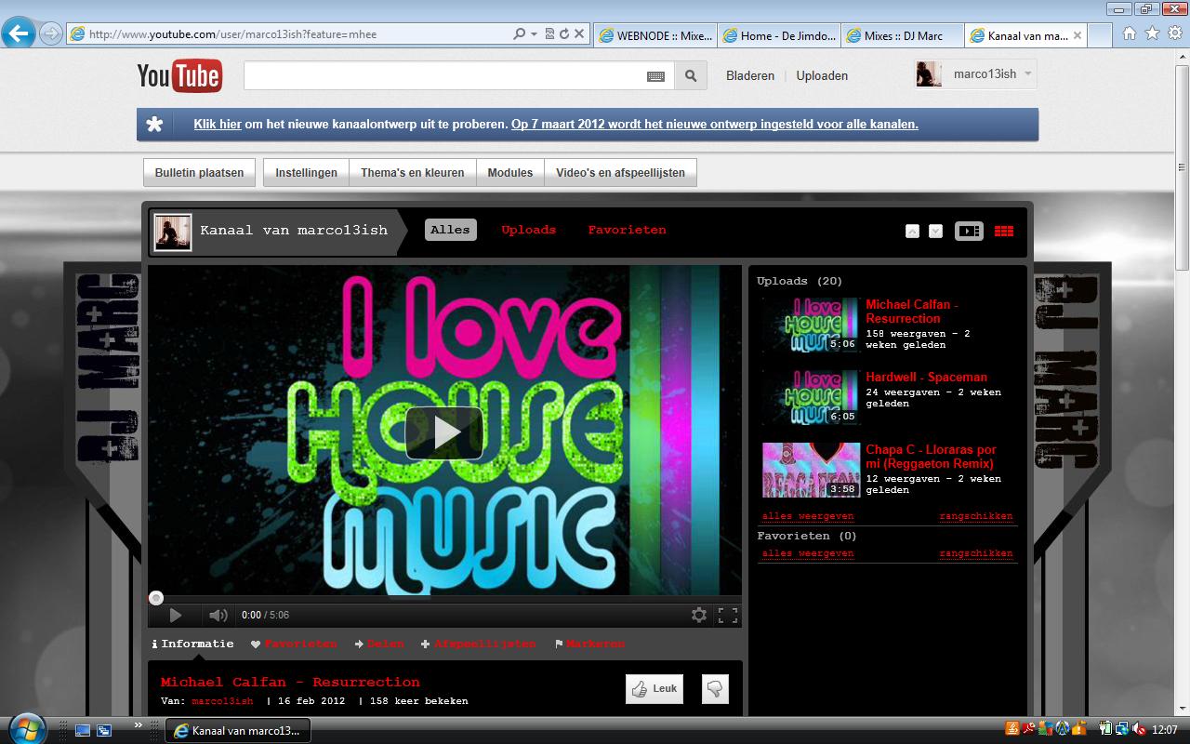Viewport: 1190px width, 744px height.
Task: Open the Thema's en kleuren tab
Action: 412,173
